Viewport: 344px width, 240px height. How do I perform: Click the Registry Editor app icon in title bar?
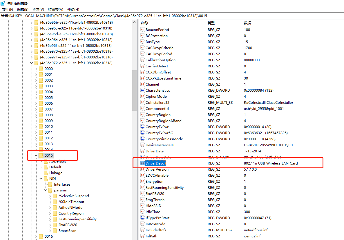pos(3,3)
